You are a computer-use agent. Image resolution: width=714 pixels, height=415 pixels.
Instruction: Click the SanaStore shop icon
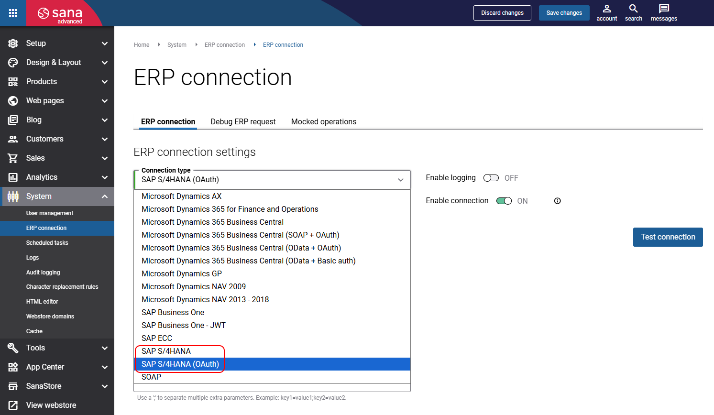click(13, 386)
